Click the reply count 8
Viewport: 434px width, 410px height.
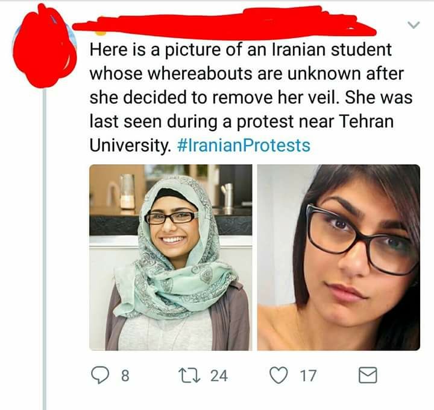point(125,376)
